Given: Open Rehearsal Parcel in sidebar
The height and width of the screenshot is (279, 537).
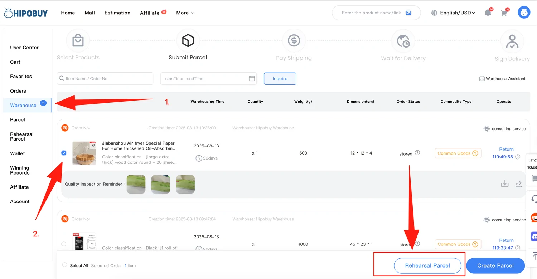Looking at the screenshot, I should [22, 136].
